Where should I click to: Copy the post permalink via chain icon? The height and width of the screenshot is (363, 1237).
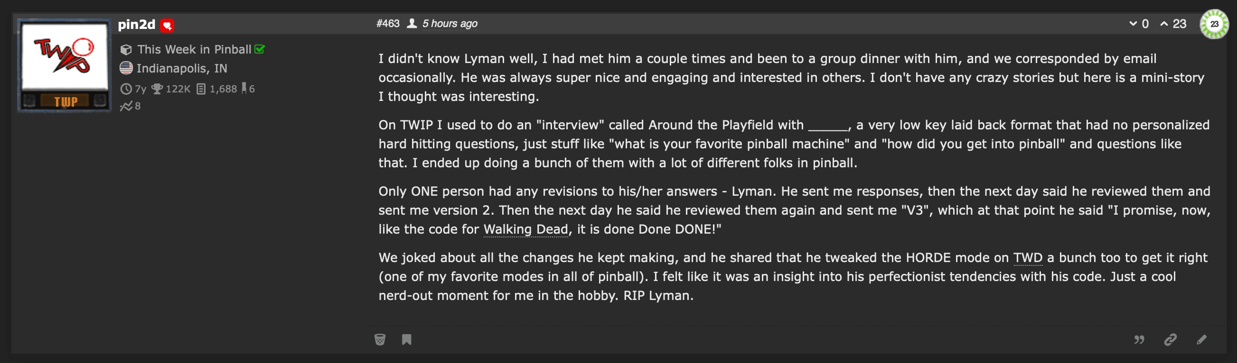click(x=1171, y=339)
